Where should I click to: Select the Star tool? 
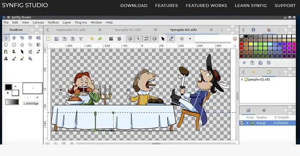(x=22, y=44)
